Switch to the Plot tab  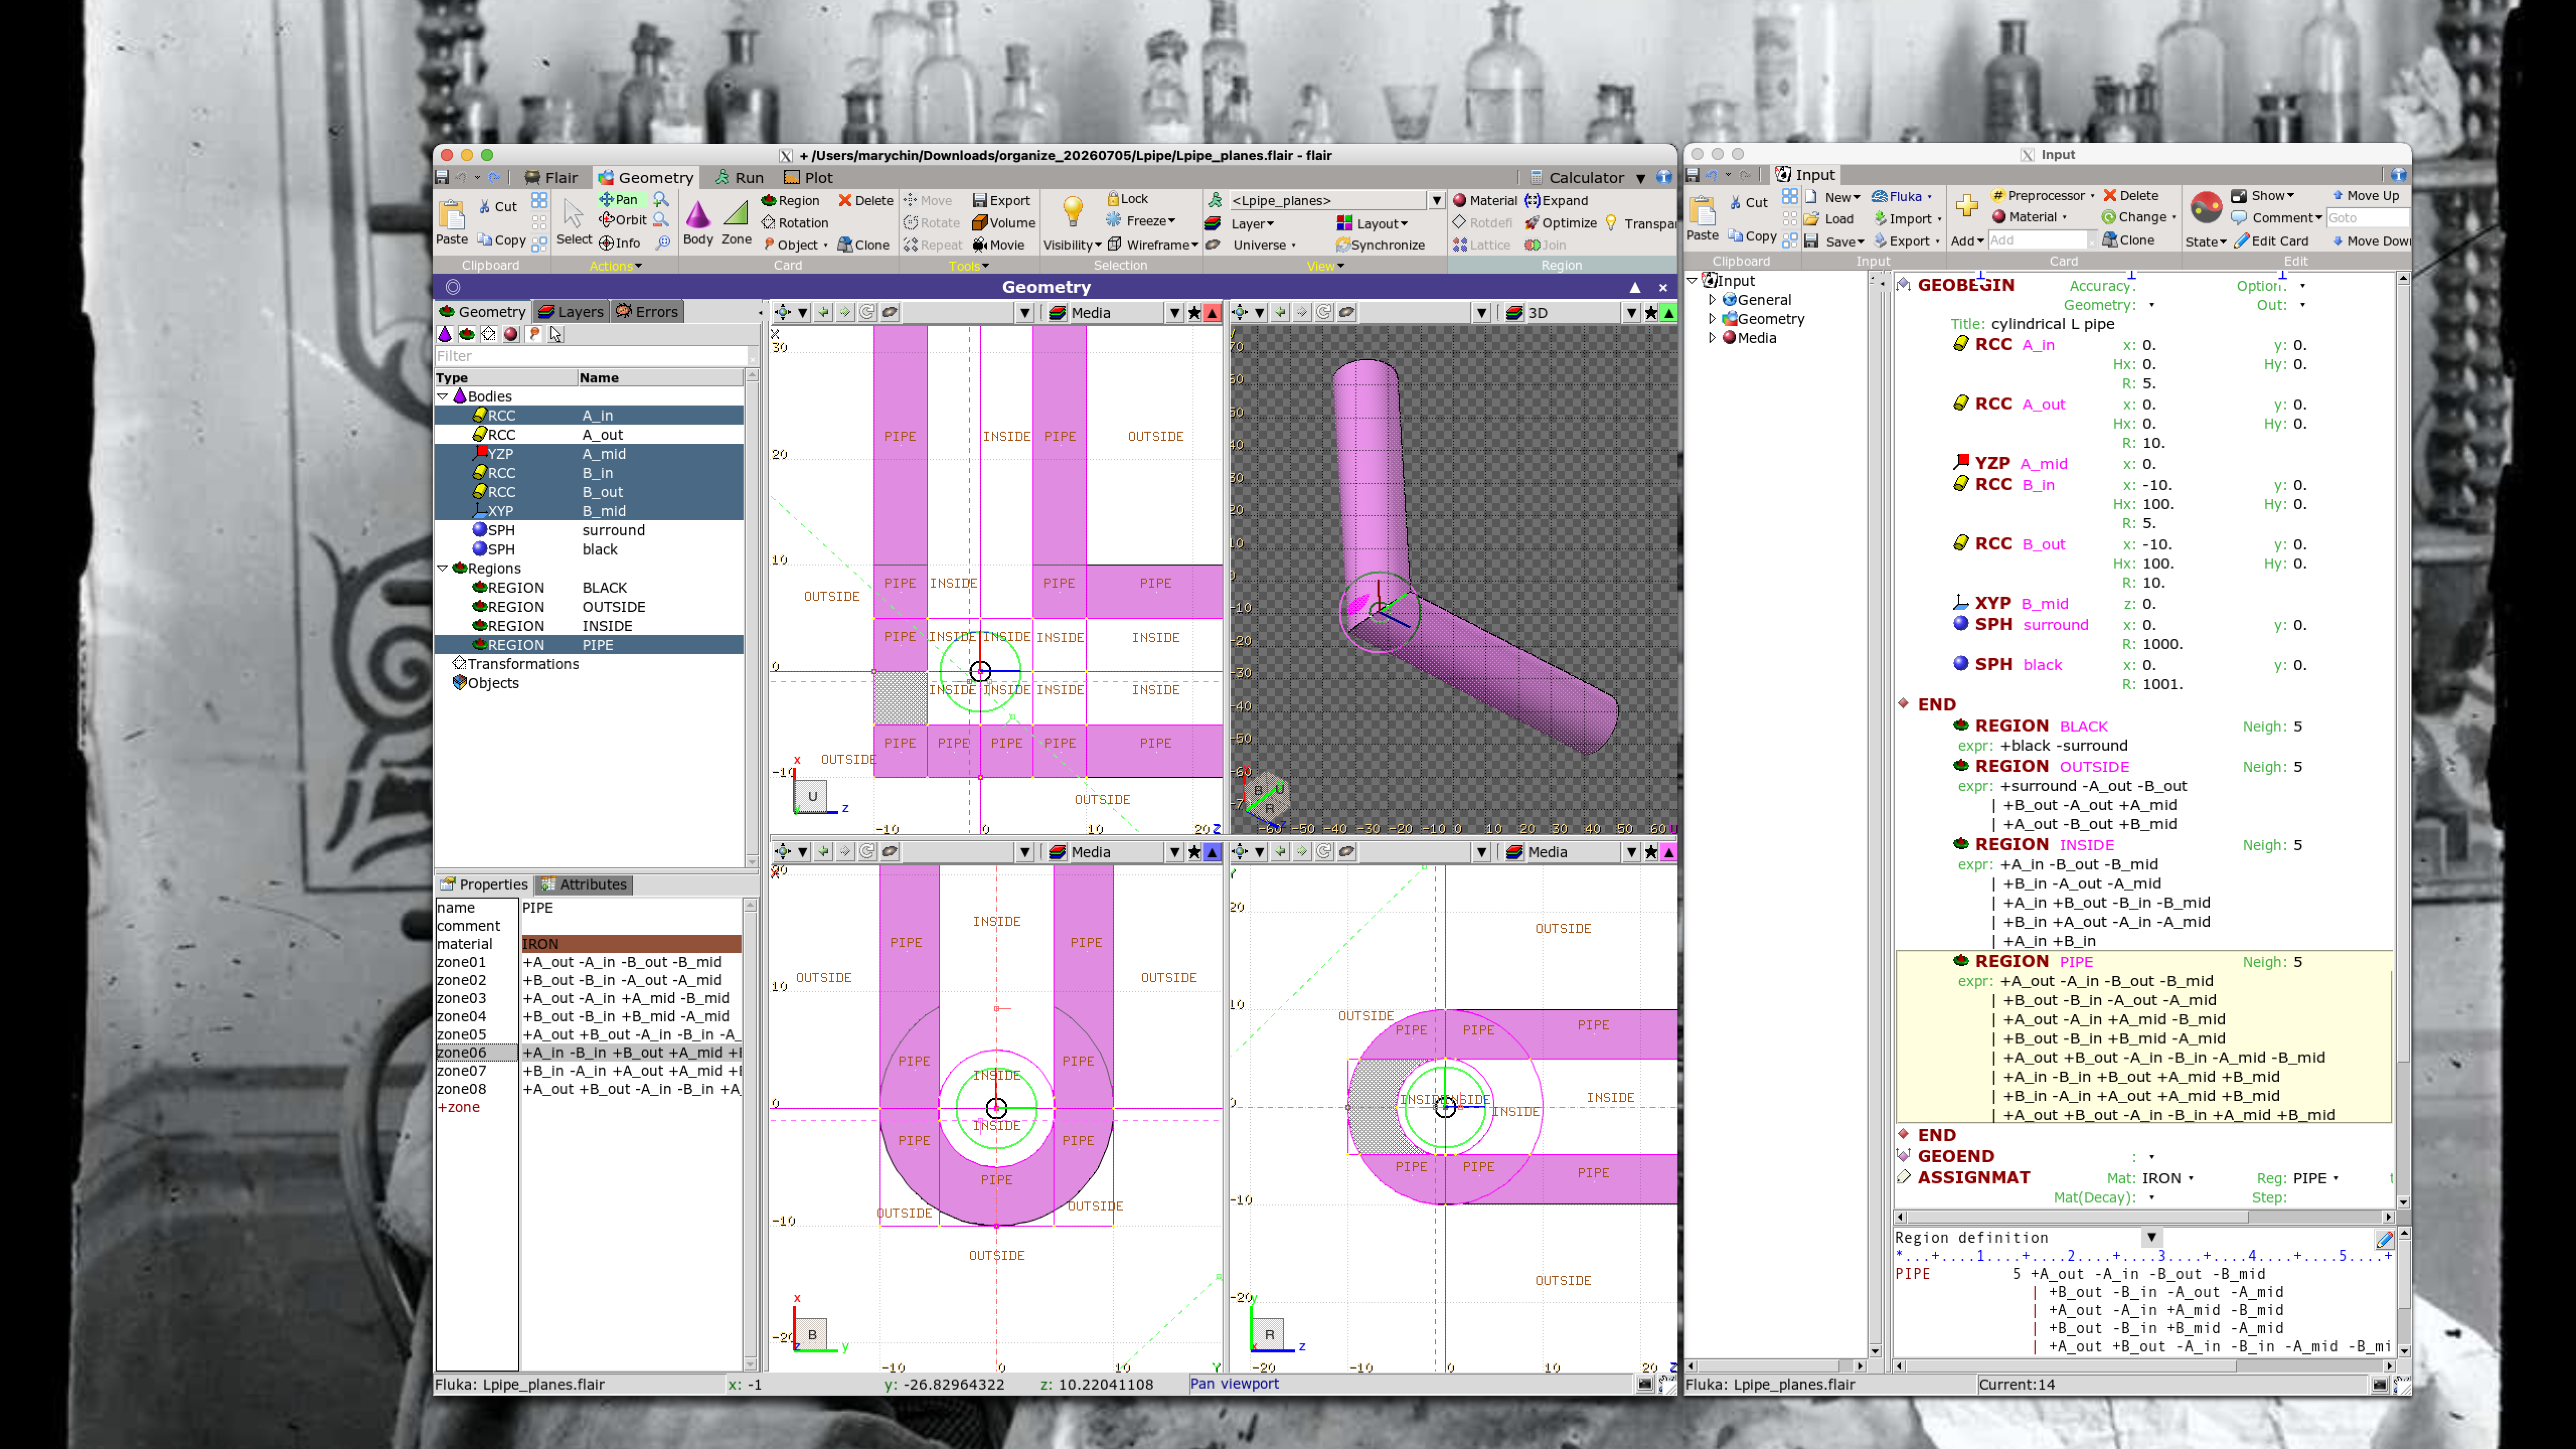(x=808, y=178)
